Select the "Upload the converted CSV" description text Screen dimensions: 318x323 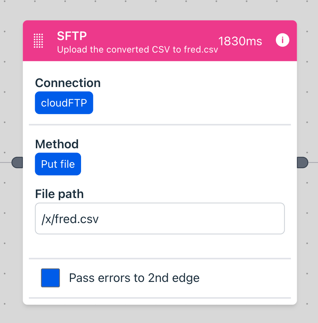point(137,49)
